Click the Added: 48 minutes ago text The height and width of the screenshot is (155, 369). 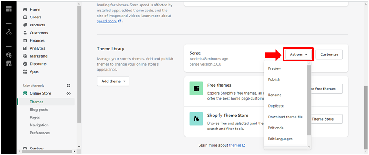[209, 59]
